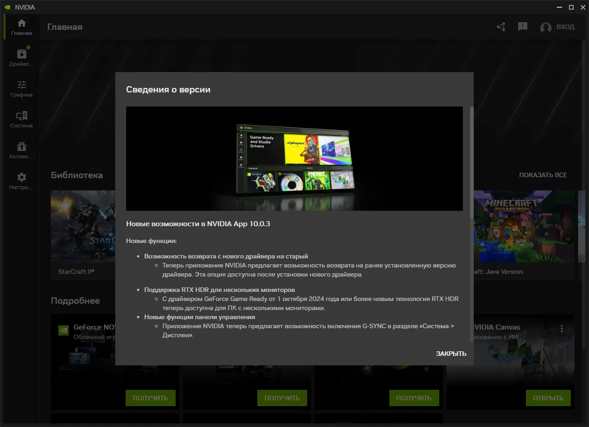The width and height of the screenshot is (589, 427).
Task: Click the ВХОД sign-in link
Action: coord(565,27)
